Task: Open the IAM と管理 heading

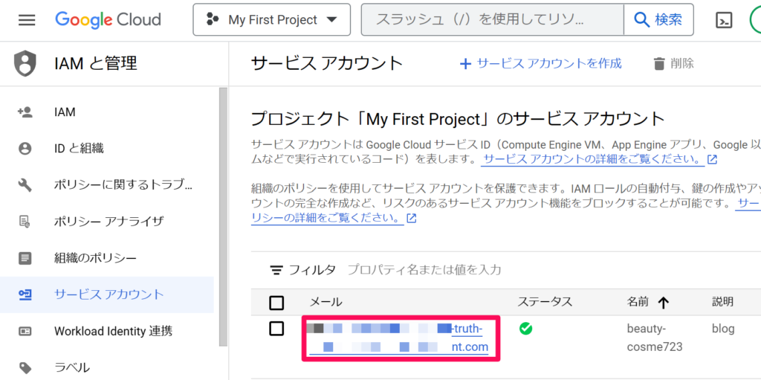Action: click(96, 63)
